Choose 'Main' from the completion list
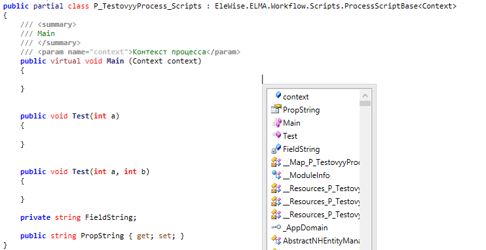Image resolution: width=486 pixels, height=250 pixels. tap(291, 123)
